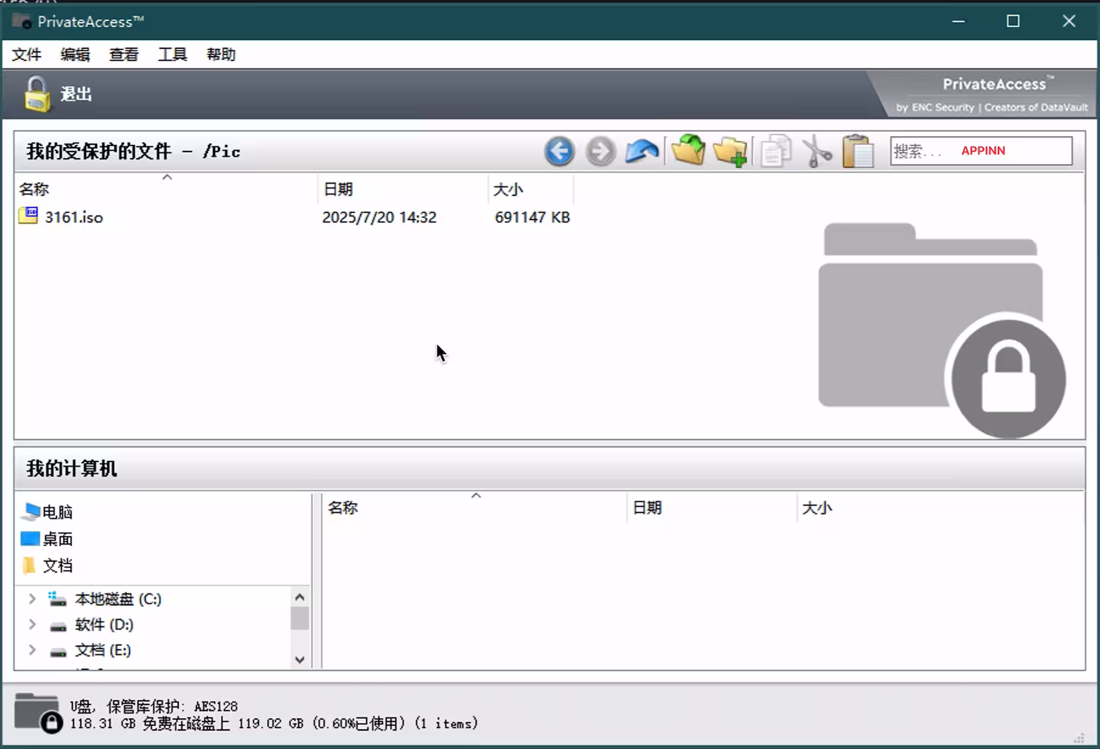Screen dimensions: 1100x749
Task: Open the 编辑 menu
Action: 75,55
